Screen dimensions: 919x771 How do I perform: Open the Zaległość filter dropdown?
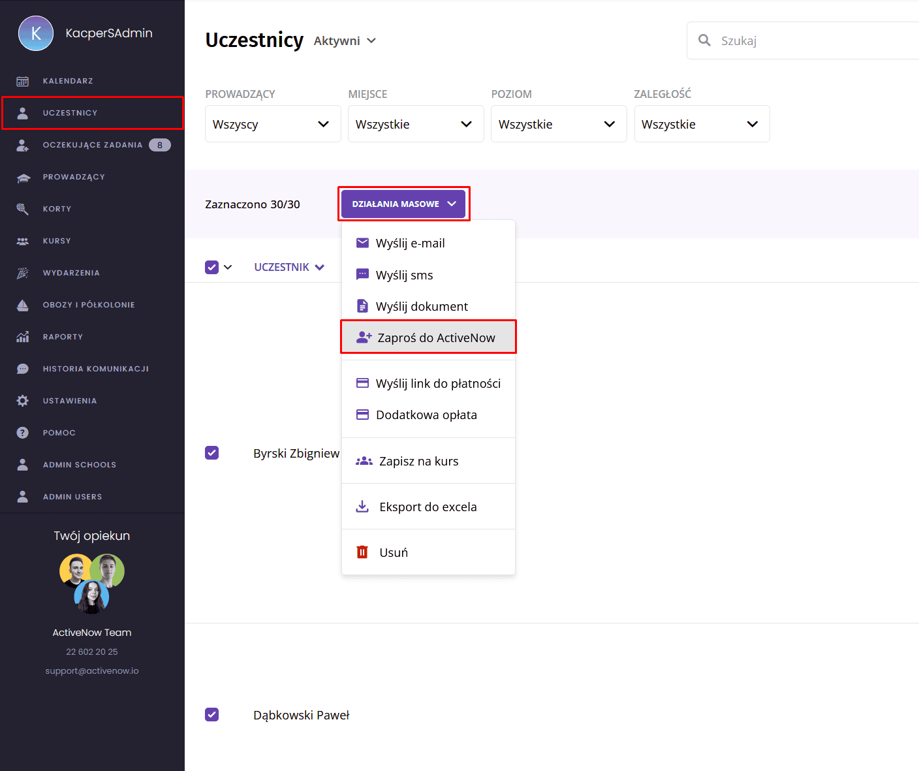(702, 124)
